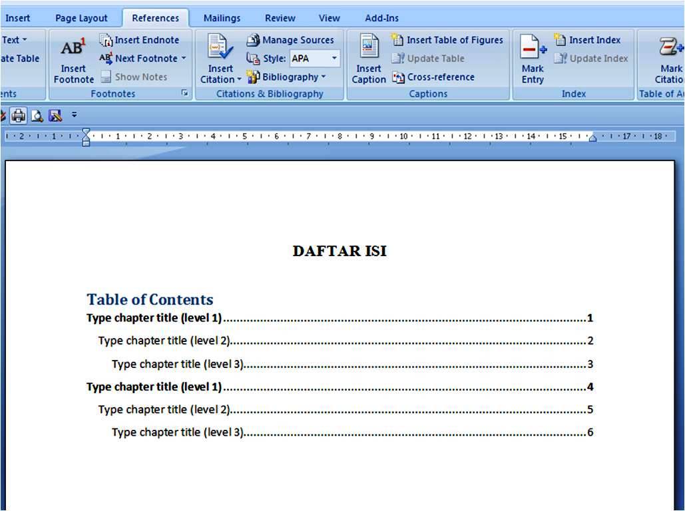685x511 pixels.
Task: Click the Insert Caption icon
Action: [369, 47]
